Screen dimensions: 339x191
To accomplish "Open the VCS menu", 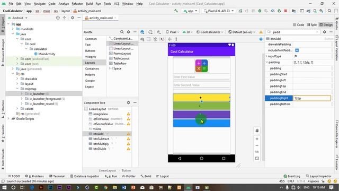I will pos(117,4).
